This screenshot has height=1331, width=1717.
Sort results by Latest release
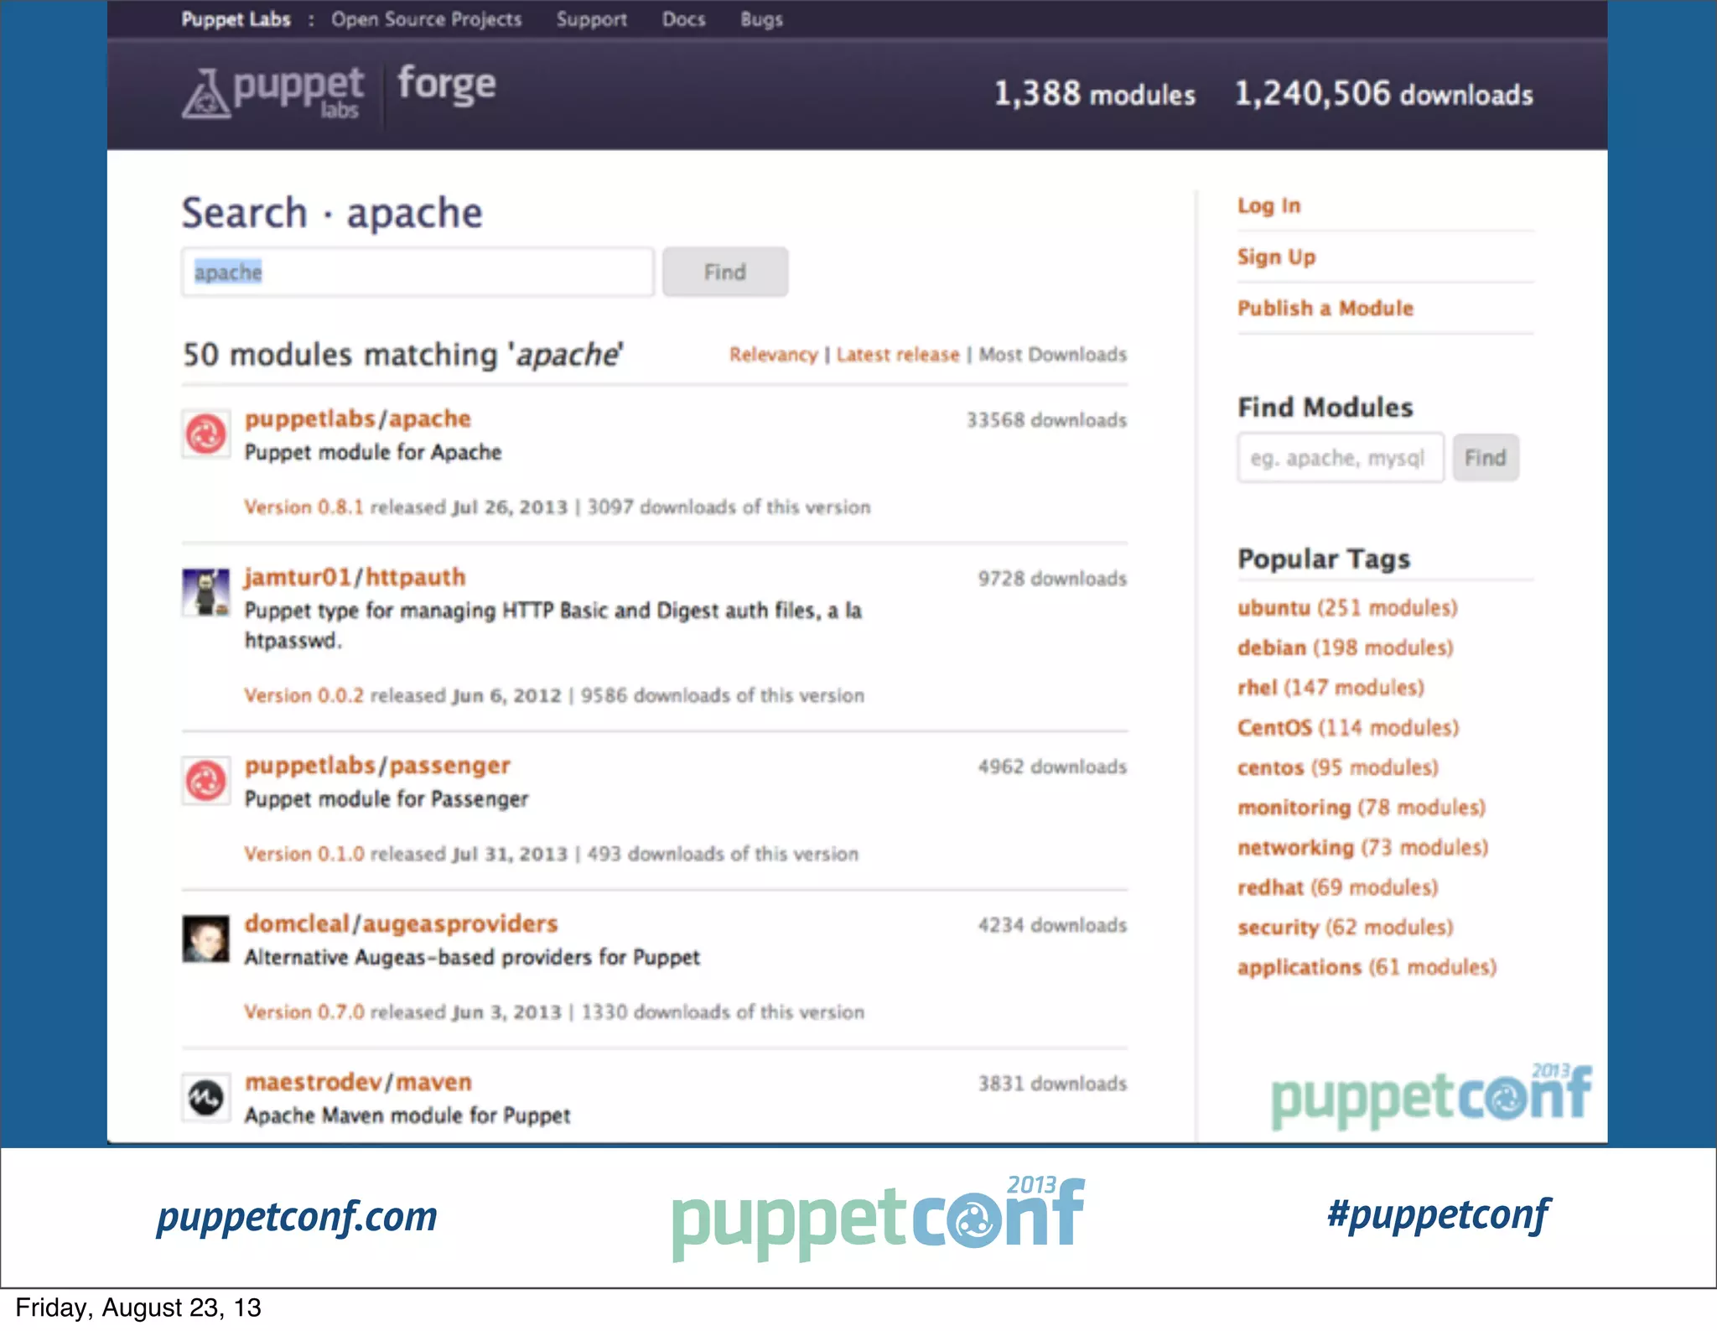click(897, 355)
